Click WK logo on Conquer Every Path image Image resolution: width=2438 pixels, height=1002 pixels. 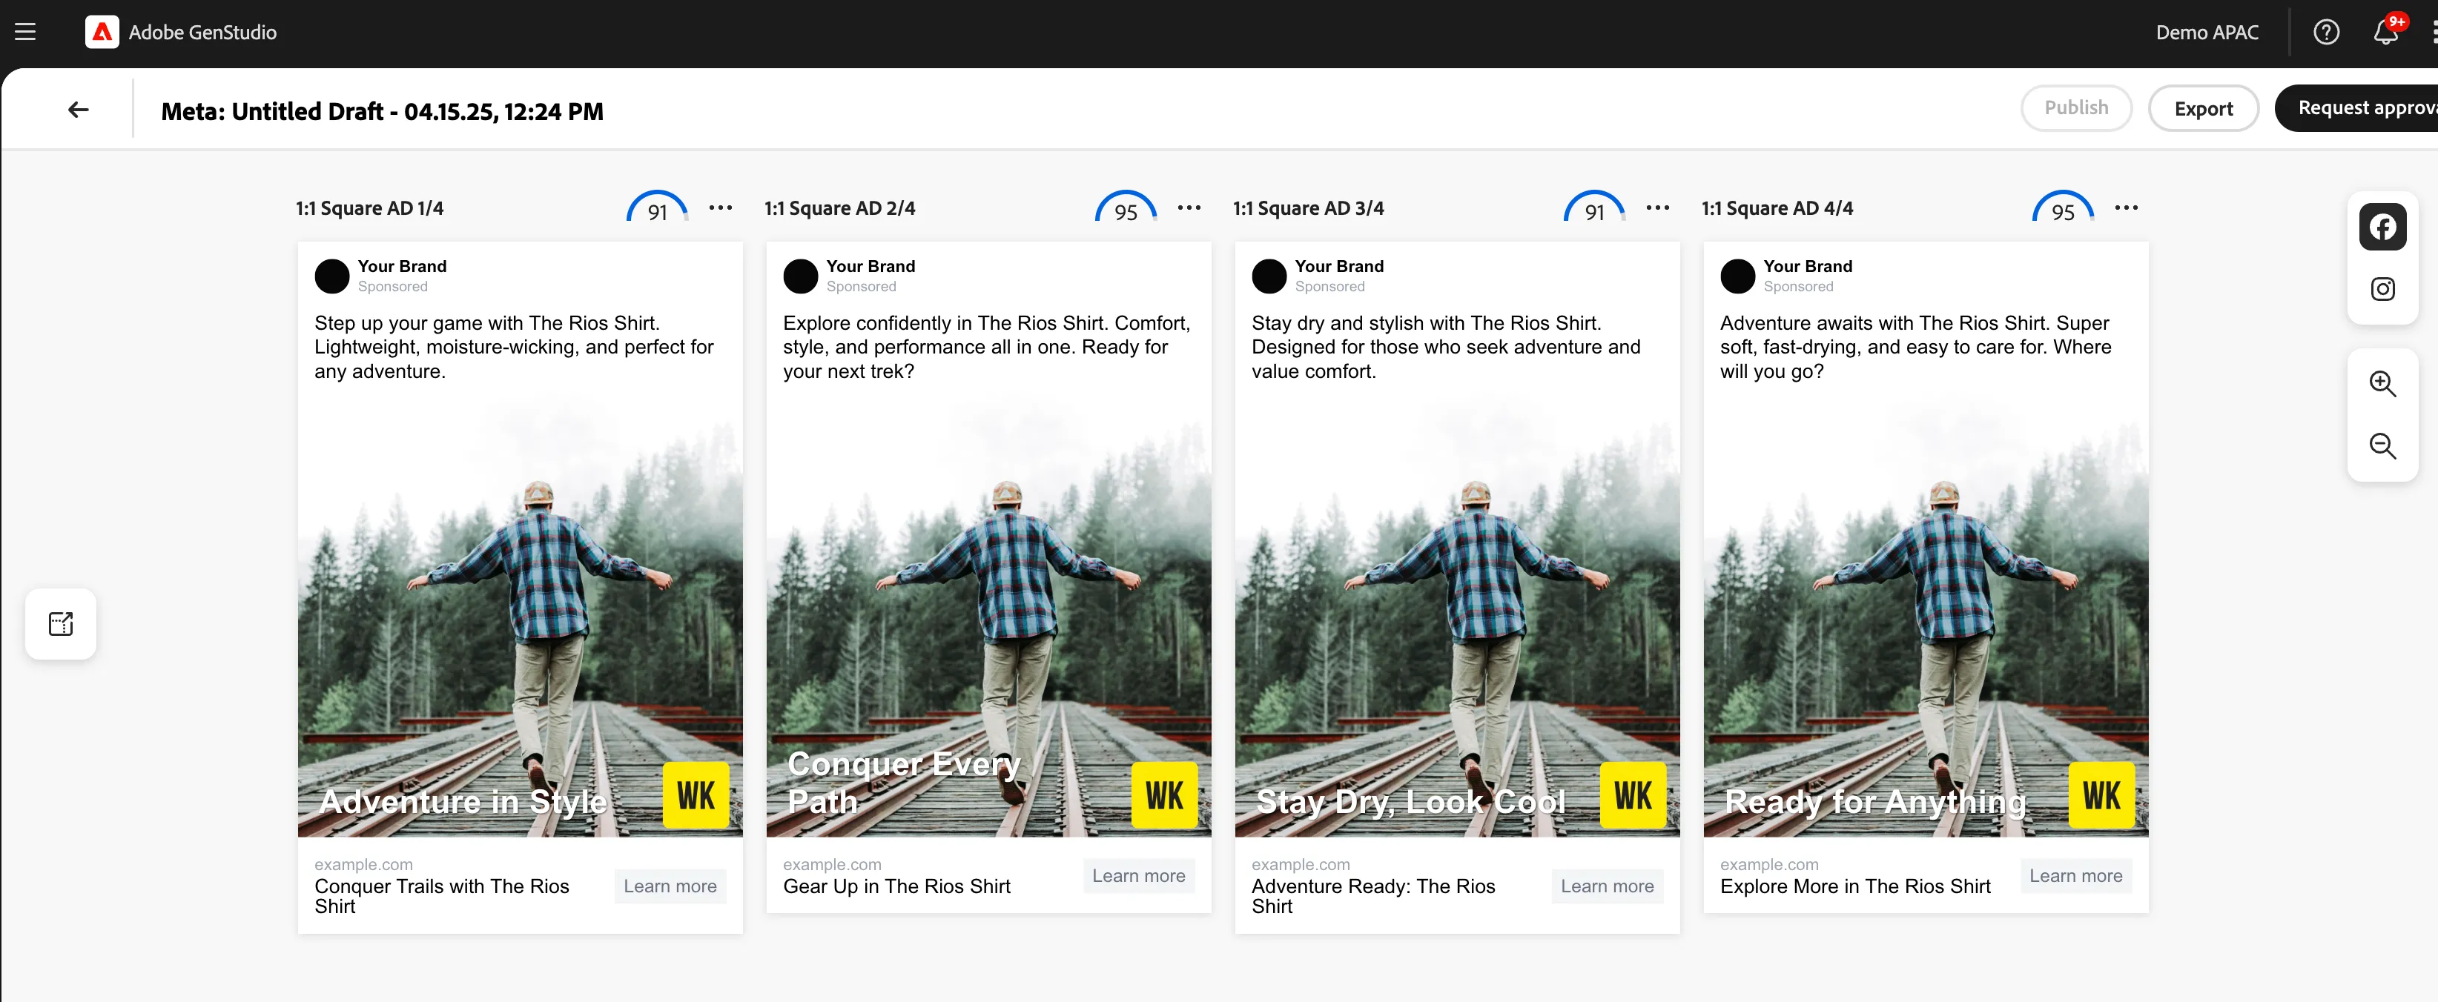[1164, 796]
